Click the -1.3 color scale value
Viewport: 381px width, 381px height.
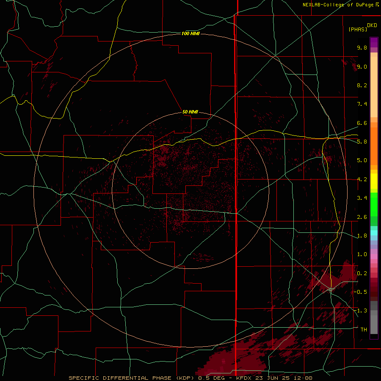[360, 311]
